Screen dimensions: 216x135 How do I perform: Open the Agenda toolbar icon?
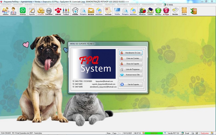click(x=32, y=11)
